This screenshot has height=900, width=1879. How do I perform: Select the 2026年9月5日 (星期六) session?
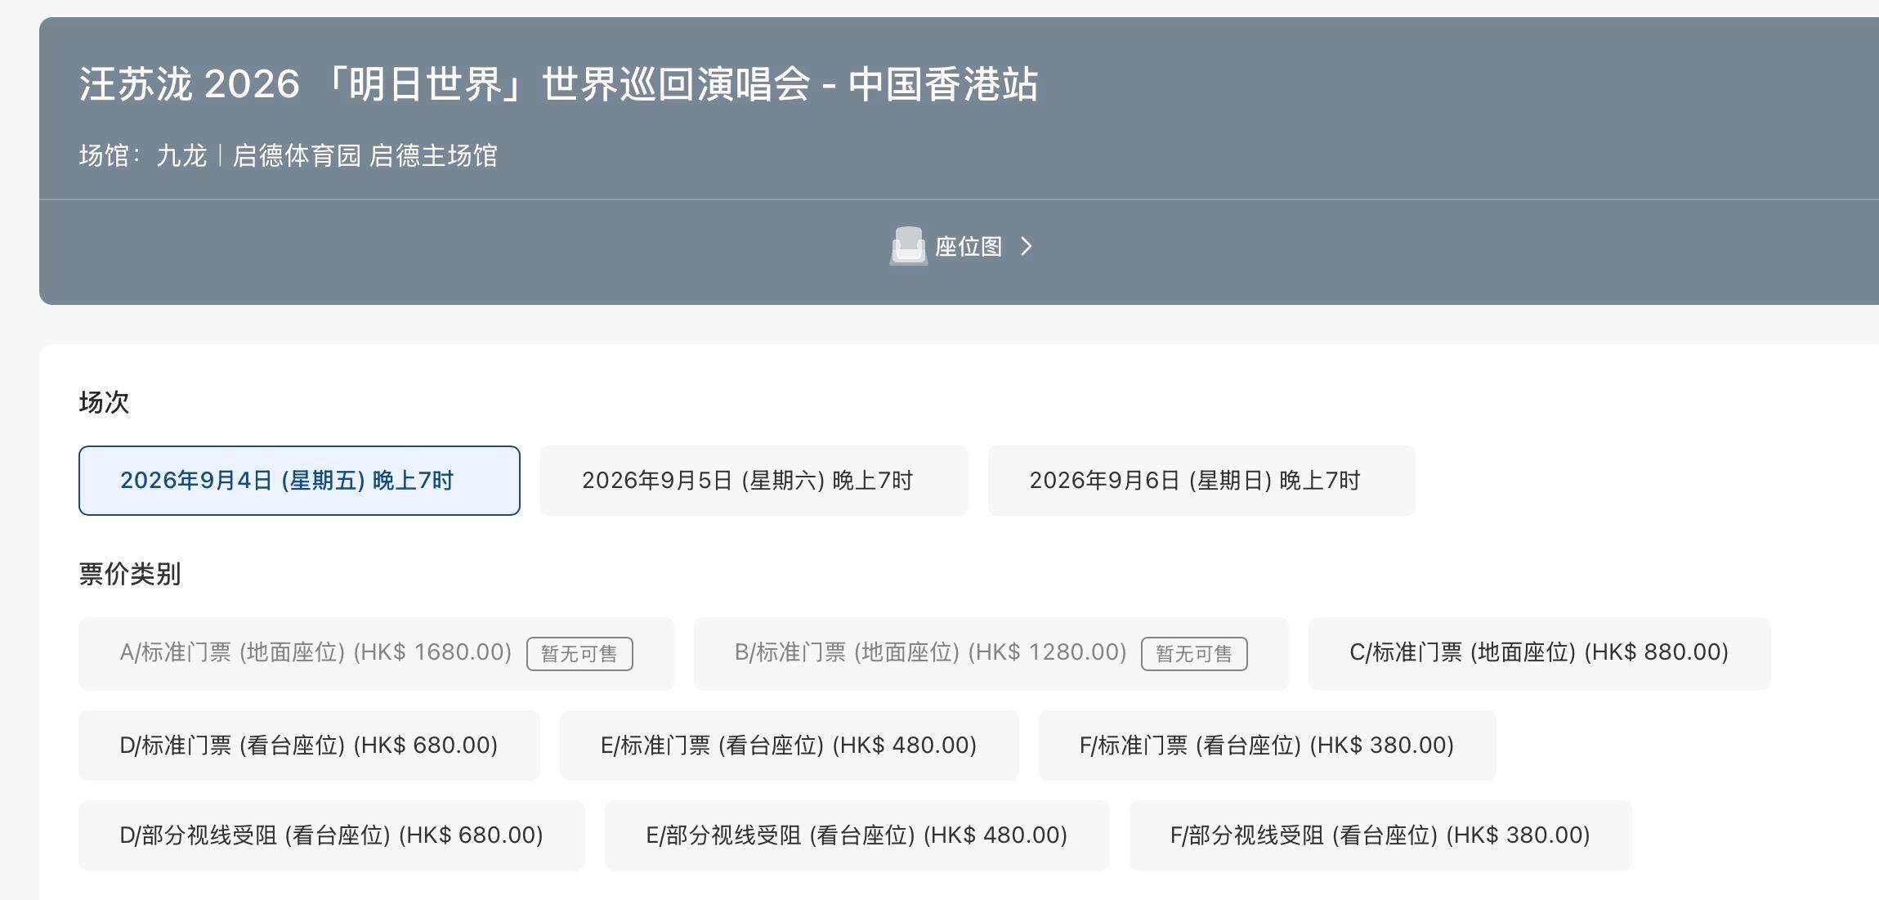754,481
